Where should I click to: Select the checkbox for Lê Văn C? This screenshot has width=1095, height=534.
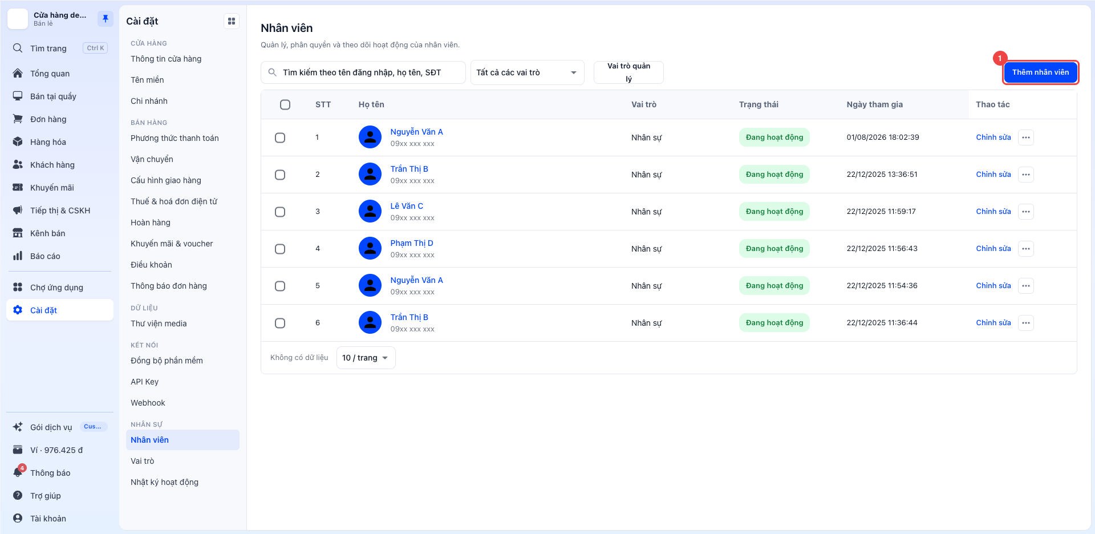(x=280, y=212)
